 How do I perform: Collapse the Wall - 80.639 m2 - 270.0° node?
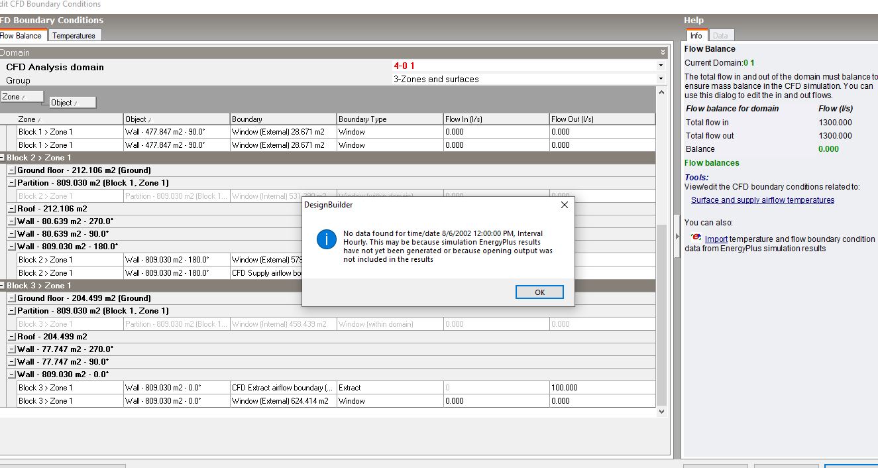tap(12, 221)
